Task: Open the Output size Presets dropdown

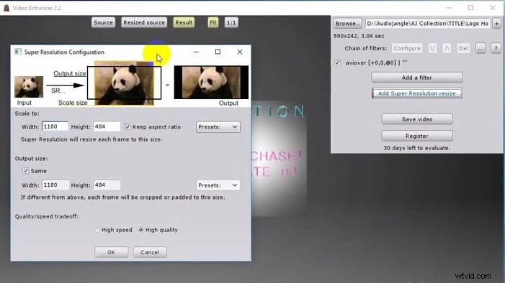Action: point(218,185)
